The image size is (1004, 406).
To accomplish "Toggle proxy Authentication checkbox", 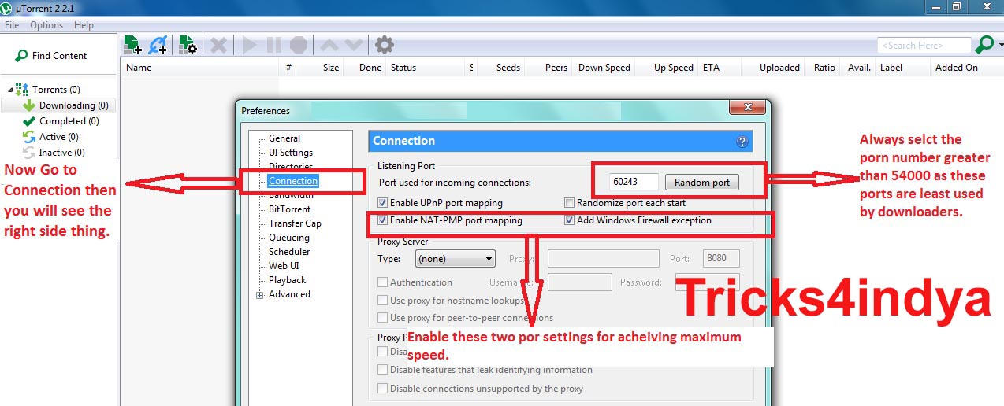I will (383, 282).
